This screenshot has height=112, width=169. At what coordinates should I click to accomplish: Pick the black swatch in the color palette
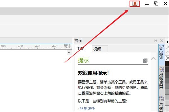coord(167,64)
